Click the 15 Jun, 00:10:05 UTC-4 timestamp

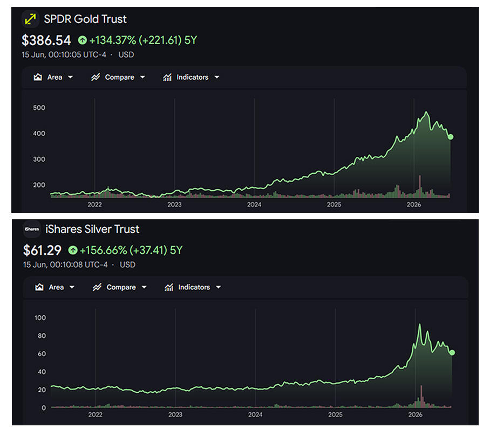pyautogui.click(x=64, y=54)
